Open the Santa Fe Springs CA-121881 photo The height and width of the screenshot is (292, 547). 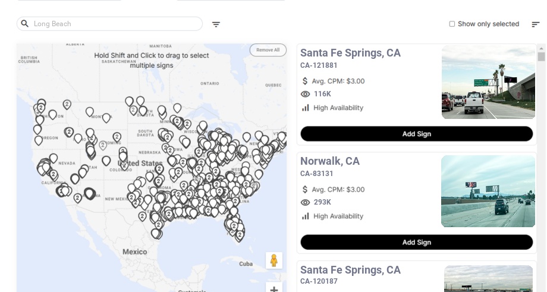click(x=488, y=83)
